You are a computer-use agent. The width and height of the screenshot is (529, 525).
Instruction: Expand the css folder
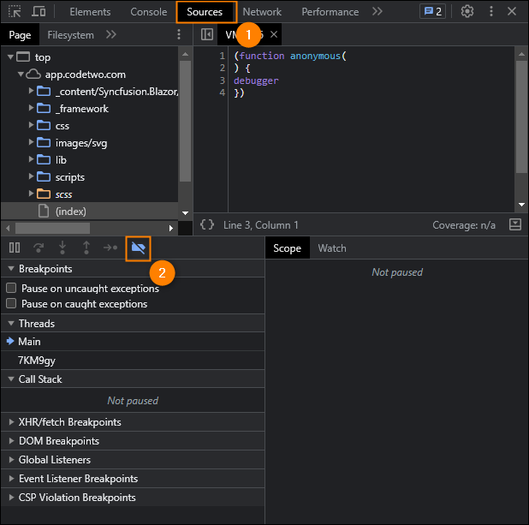(31, 125)
